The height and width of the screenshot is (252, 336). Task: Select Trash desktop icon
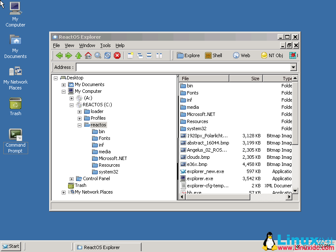[x=15, y=107]
